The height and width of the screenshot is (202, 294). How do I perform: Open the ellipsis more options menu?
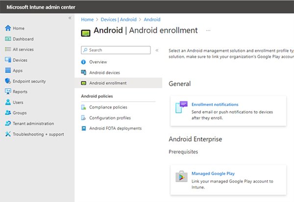[208, 30]
